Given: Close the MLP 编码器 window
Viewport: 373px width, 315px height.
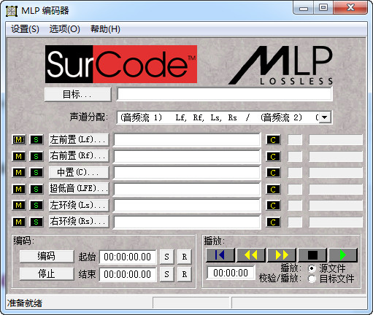Looking at the screenshot, I should pos(350,8).
